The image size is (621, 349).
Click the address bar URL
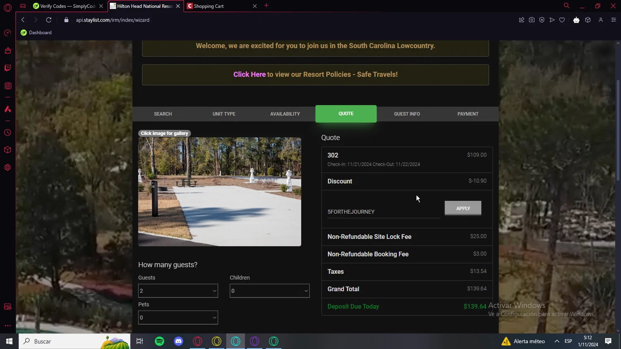[x=113, y=20]
